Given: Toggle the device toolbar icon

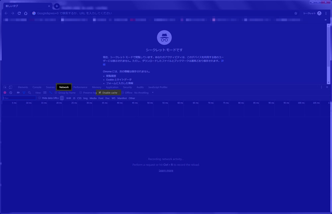Looking at the screenshot, I should pos(10,87).
